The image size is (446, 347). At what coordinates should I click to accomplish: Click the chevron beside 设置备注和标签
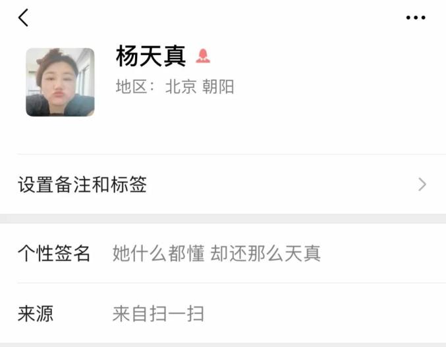pyautogui.click(x=422, y=185)
